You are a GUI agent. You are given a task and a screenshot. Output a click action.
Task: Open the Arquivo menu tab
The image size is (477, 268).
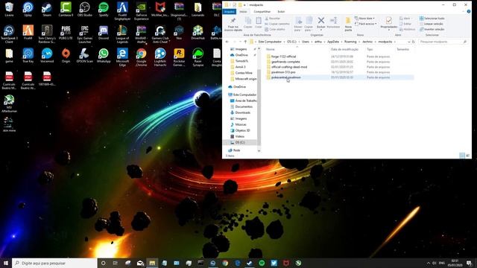click(x=230, y=12)
